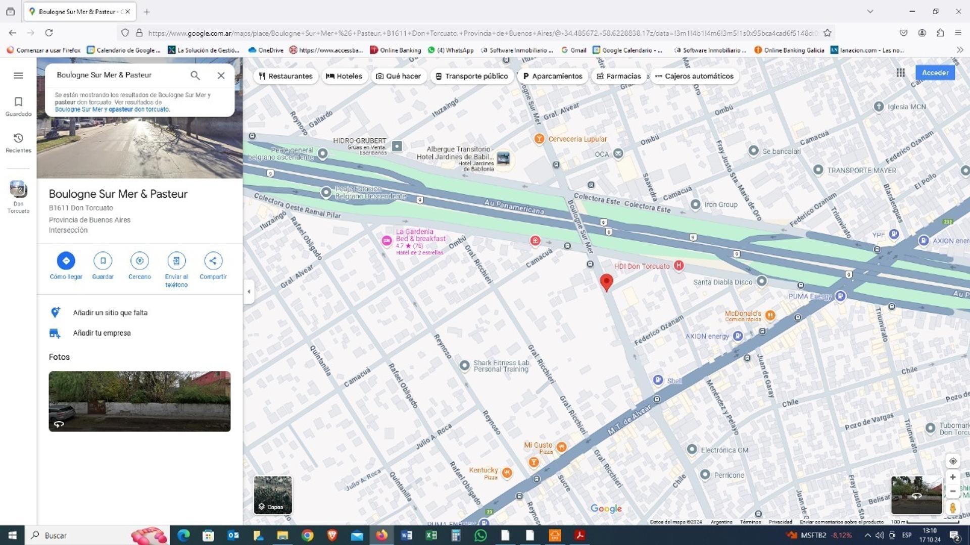Open Street View with the Pegman icon

(953, 508)
